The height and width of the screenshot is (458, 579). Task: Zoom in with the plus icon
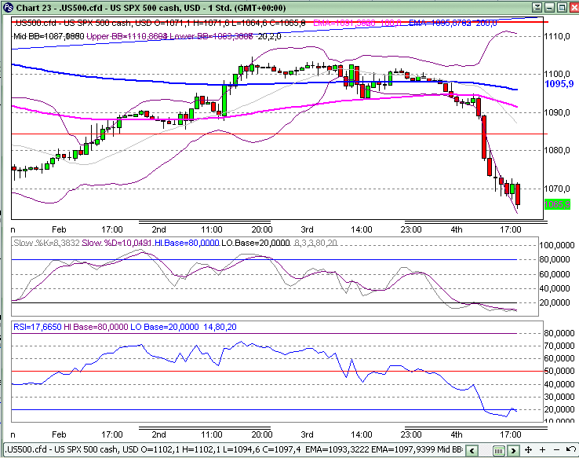[542, 450]
